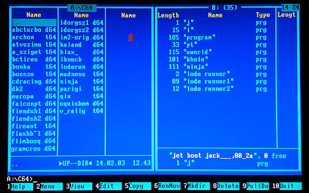Select file idorgsz1 d64
Image resolution: width=309 pixels, height=193 pixels.
pos(82,23)
